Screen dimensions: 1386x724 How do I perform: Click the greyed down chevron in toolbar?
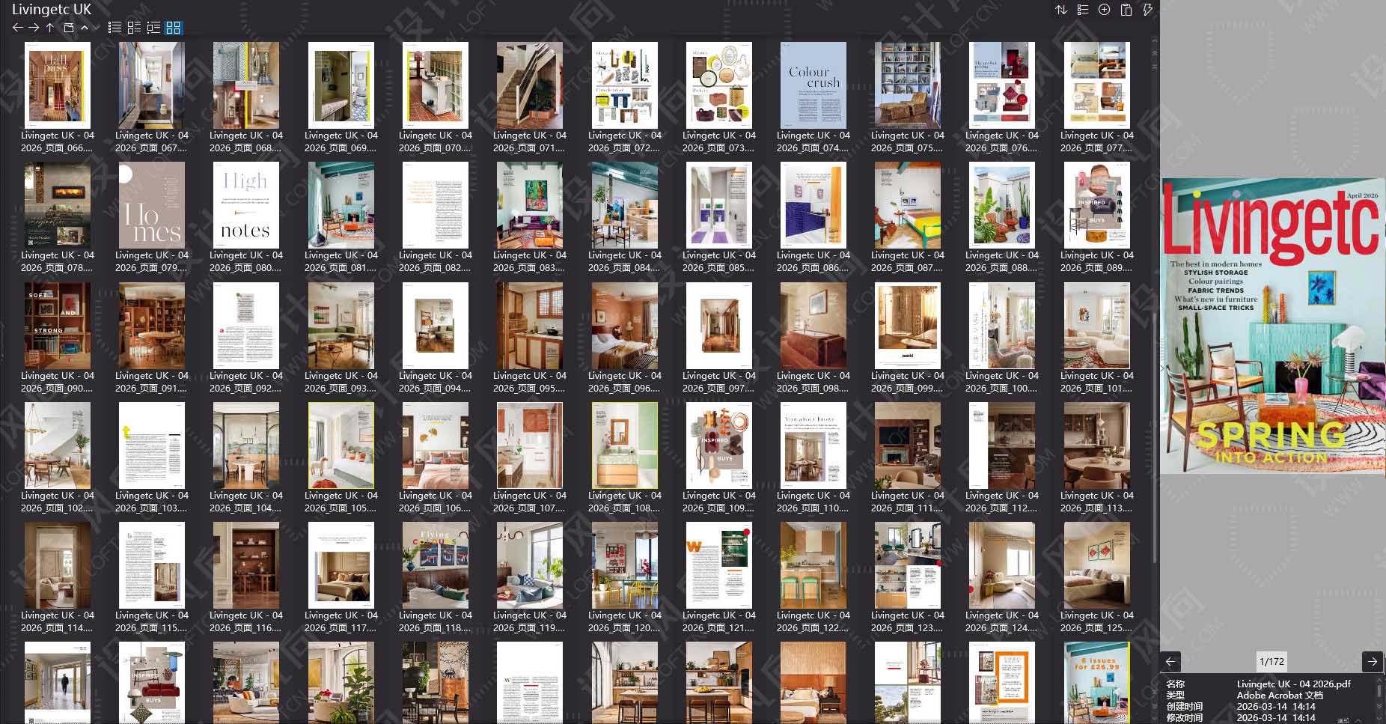97,28
